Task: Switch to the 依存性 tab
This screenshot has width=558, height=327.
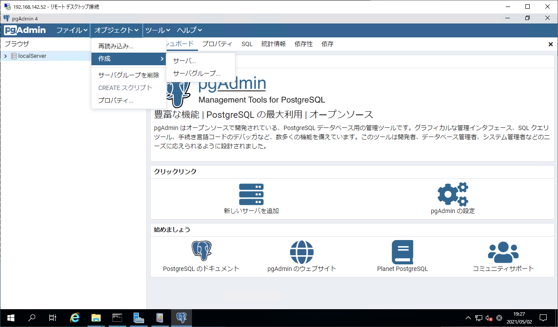Action: tap(303, 44)
